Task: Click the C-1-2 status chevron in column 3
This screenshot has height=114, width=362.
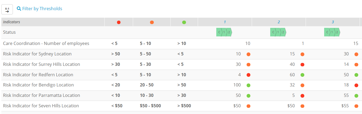Action: tap(332, 32)
